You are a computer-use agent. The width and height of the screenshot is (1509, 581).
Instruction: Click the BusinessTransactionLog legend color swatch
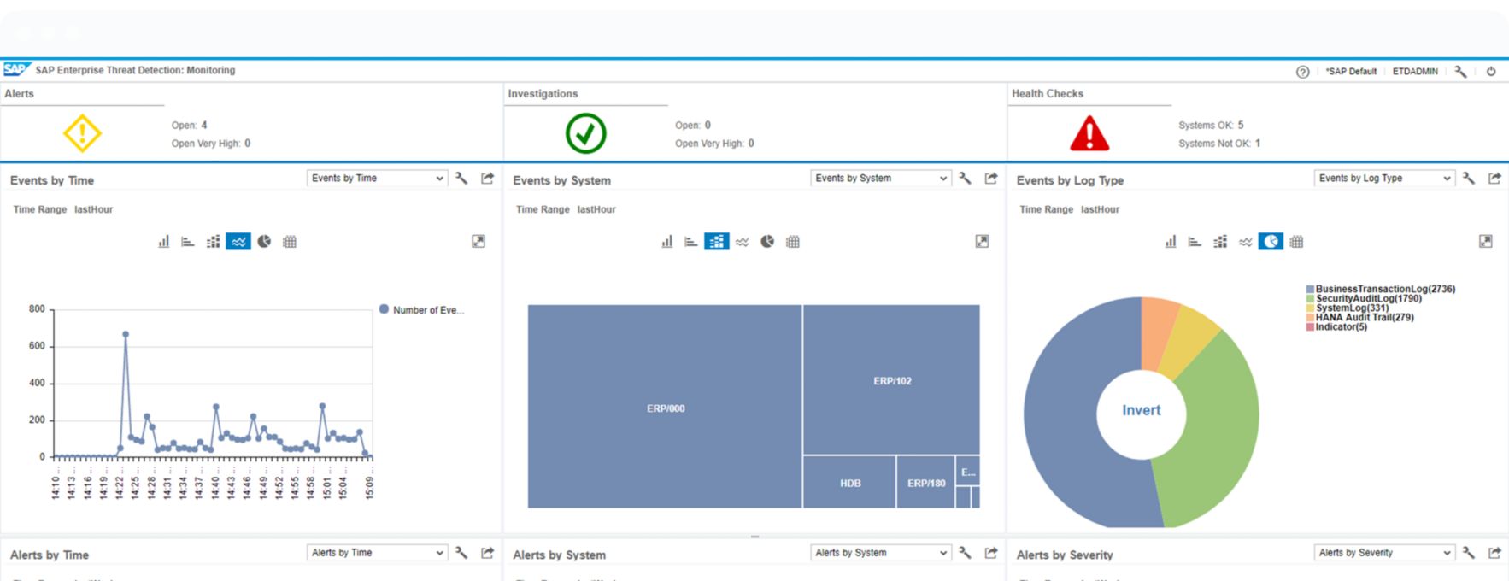click(1310, 290)
